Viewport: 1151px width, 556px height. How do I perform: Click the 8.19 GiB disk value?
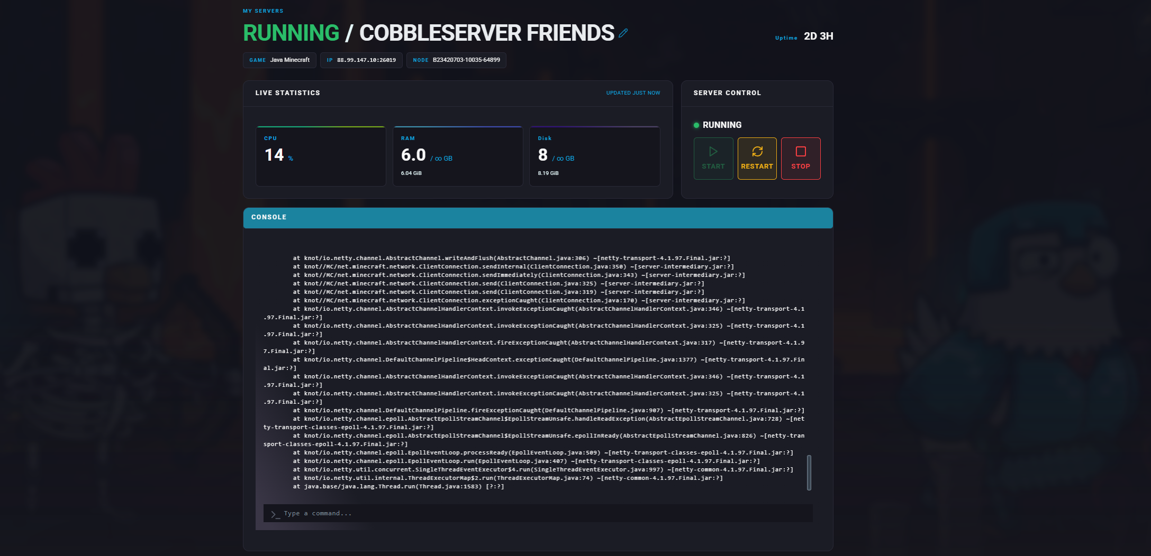548,173
